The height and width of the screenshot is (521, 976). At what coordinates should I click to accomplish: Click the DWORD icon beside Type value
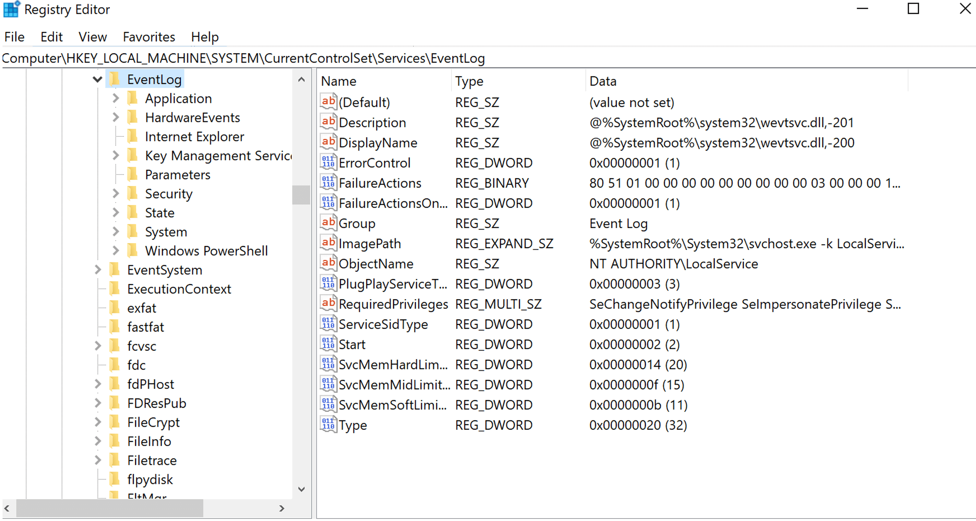point(328,424)
